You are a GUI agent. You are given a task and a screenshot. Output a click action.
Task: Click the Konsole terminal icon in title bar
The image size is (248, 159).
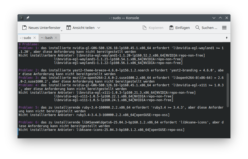click(22, 18)
